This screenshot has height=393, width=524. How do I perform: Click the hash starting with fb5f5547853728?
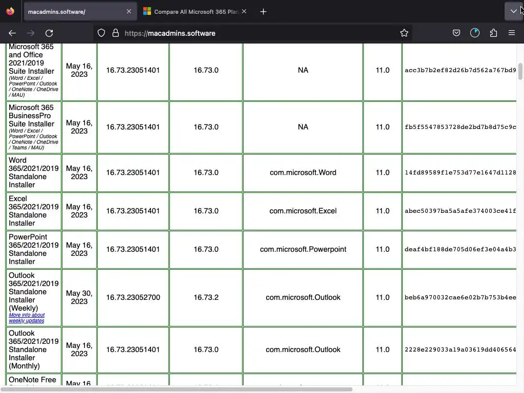coord(460,127)
